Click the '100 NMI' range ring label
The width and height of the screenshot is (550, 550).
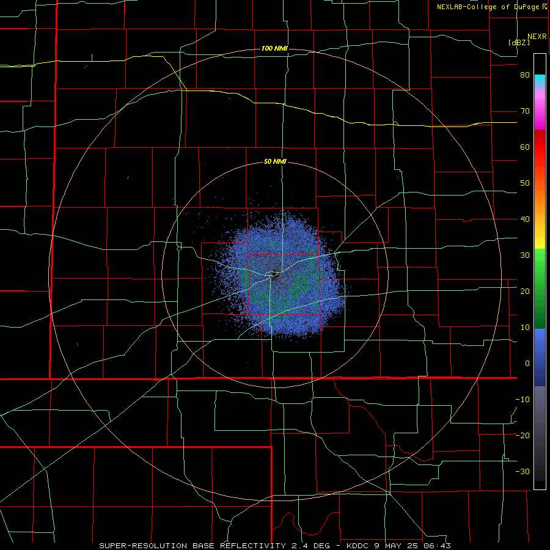[x=274, y=48]
